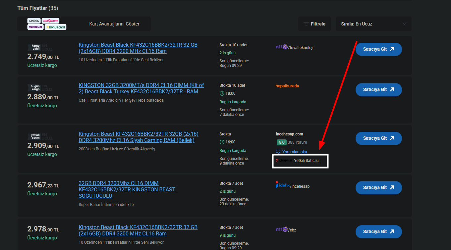Image resolution: width=451 pixels, height=250 pixels.
Task: Go to seller for the 2.978,90 TL offer
Action: [x=378, y=232]
